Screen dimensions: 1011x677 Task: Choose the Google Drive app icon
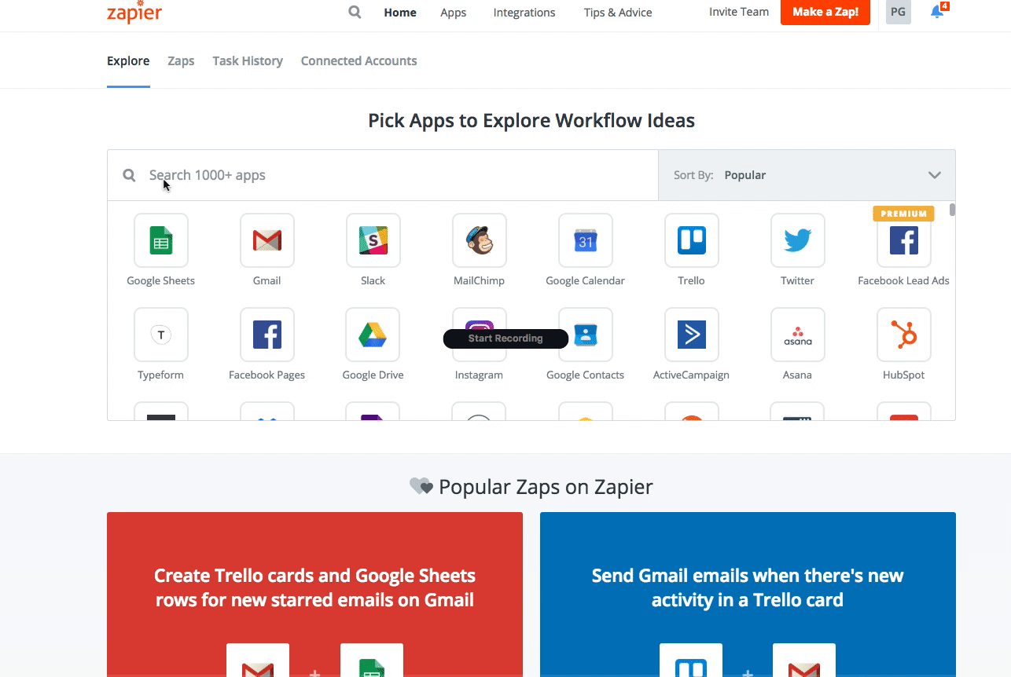(373, 335)
